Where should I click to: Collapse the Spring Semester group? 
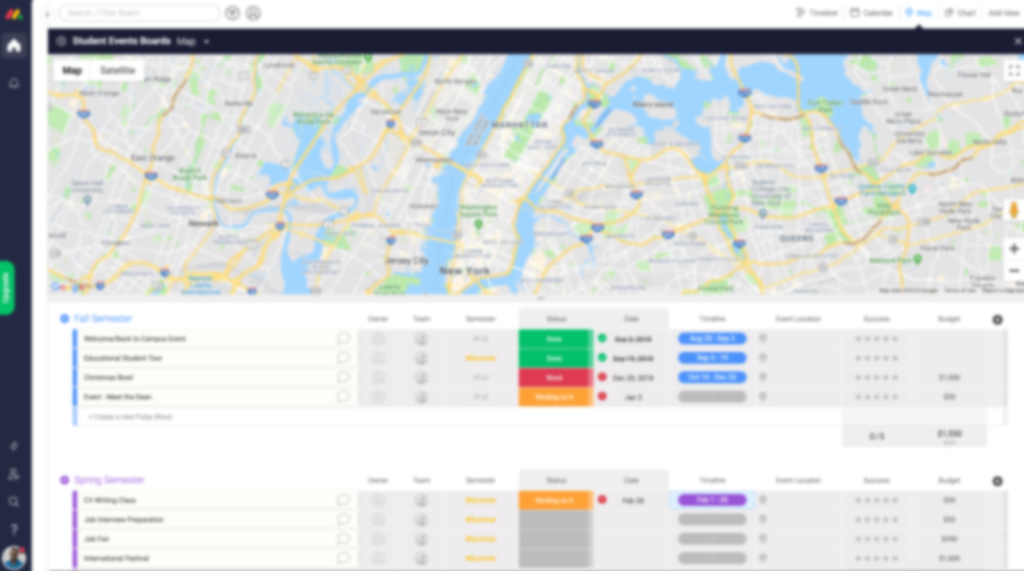click(65, 480)
